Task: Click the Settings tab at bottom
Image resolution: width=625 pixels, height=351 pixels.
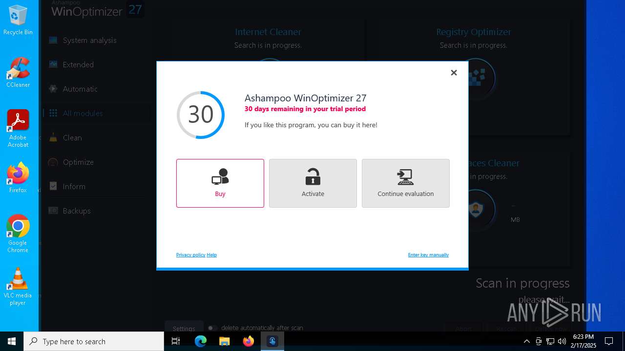Action: [x=184, y=328]
